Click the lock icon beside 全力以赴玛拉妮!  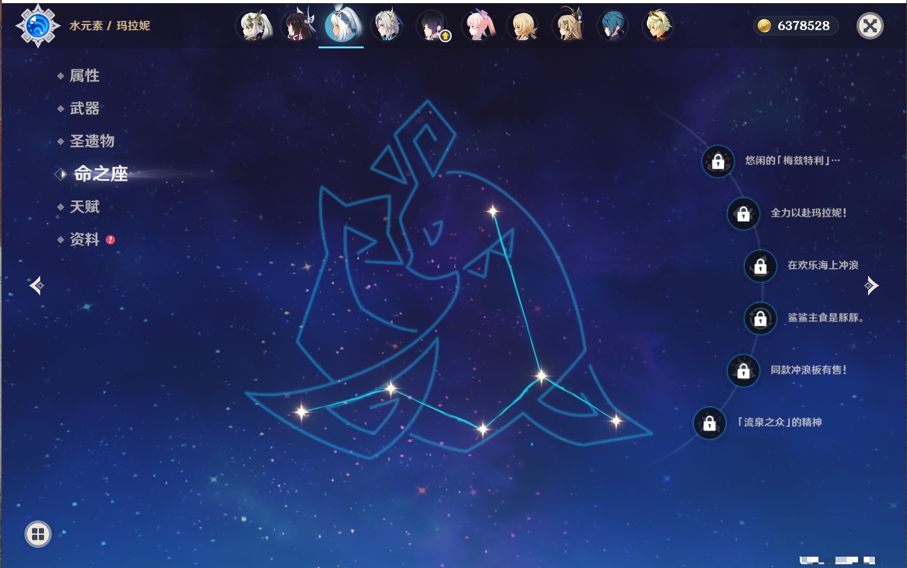pyautogui.click(x=743, y=213)
